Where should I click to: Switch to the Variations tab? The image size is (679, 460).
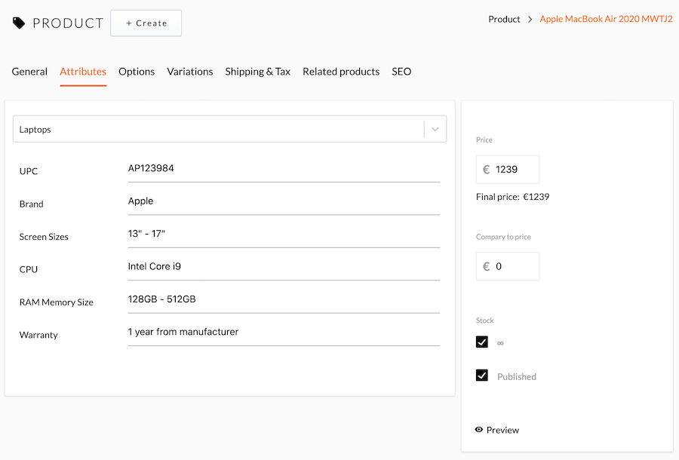click(x=189, y=72)
